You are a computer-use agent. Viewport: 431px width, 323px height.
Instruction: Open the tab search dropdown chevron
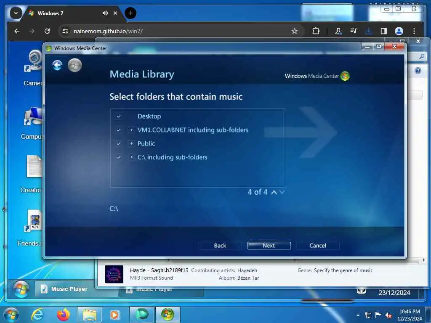point(16,13)
